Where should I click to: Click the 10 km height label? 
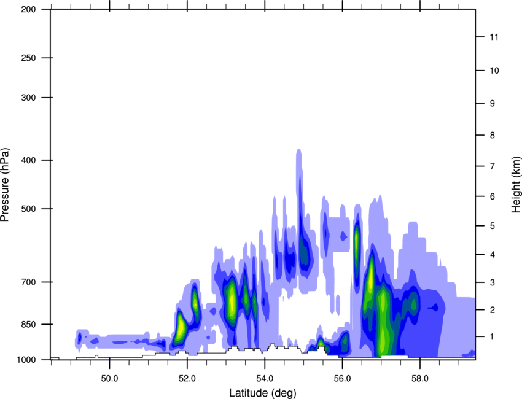pos(494,71)
